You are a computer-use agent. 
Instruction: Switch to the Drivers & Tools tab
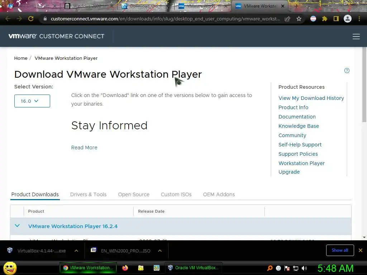point(88,194)
